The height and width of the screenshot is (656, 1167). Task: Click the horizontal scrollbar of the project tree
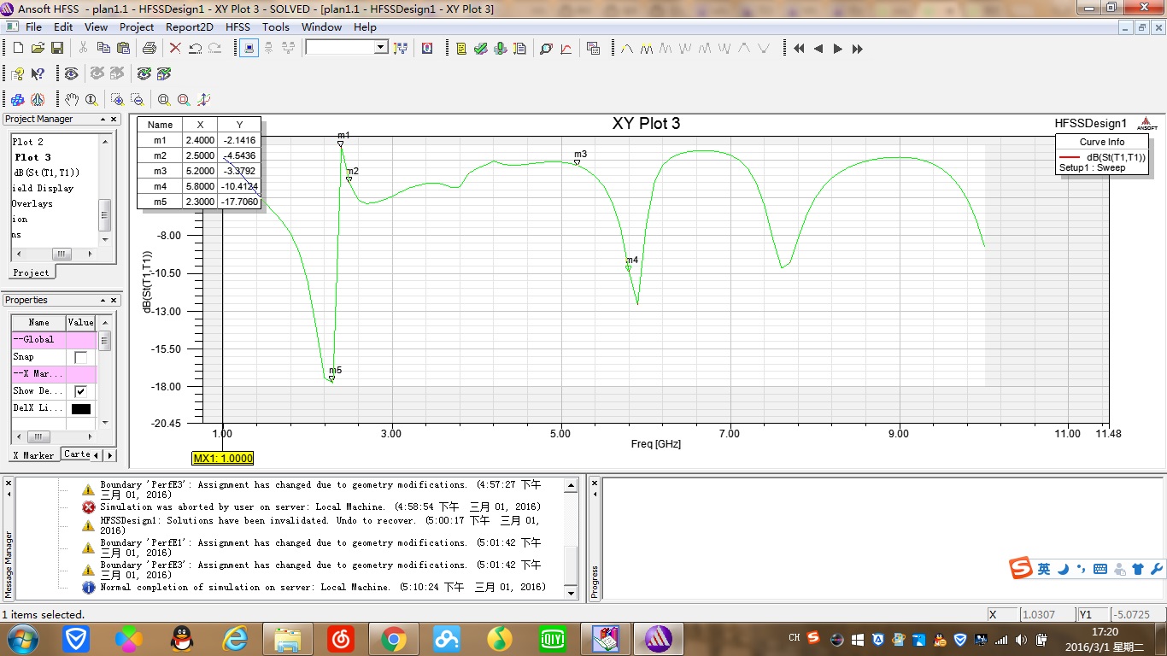(56, 255)
